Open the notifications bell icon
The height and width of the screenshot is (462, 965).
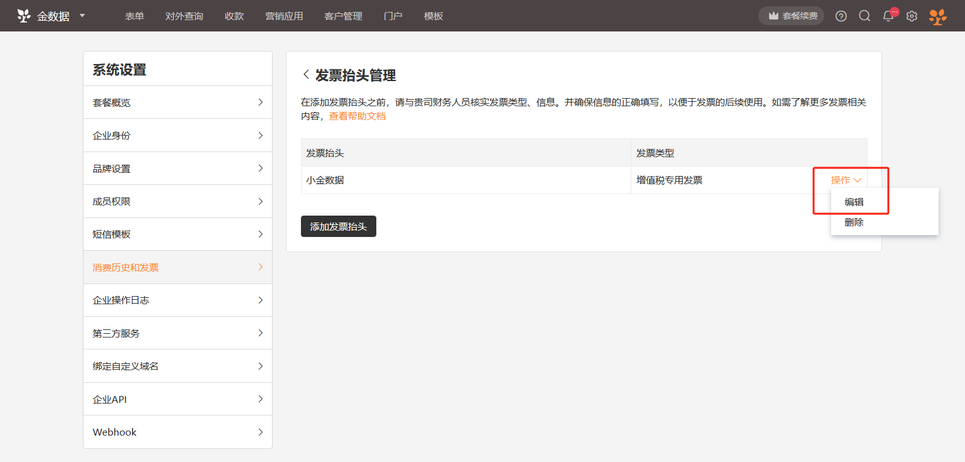point(888,16)
